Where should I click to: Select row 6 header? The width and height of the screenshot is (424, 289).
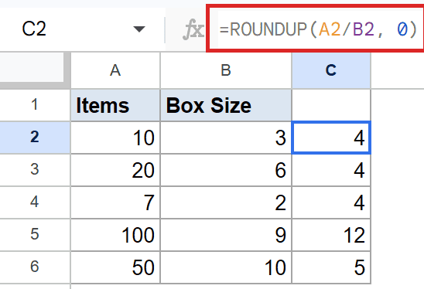pyautogui.click(x=35, y=267)
